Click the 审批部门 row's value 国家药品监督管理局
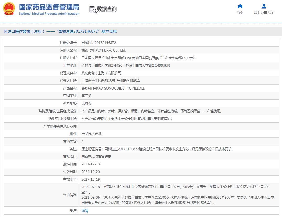The image size is (282, 217). 96,157
